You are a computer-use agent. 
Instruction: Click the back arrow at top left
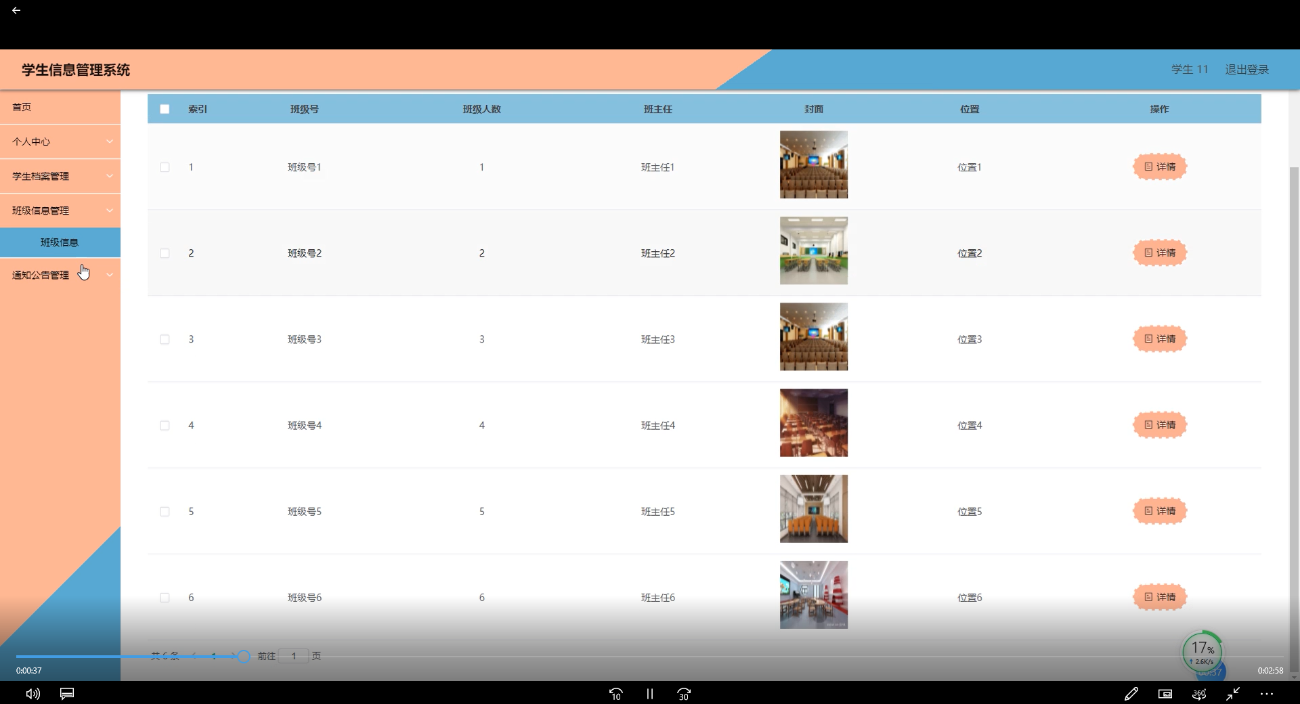click(x=16, y=10)
